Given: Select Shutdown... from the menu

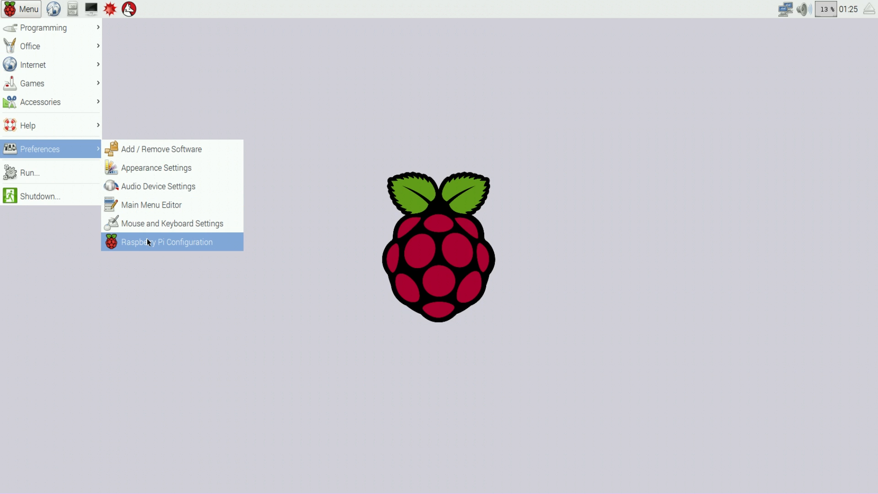Looking at the screenshot, I should [40, 196].
